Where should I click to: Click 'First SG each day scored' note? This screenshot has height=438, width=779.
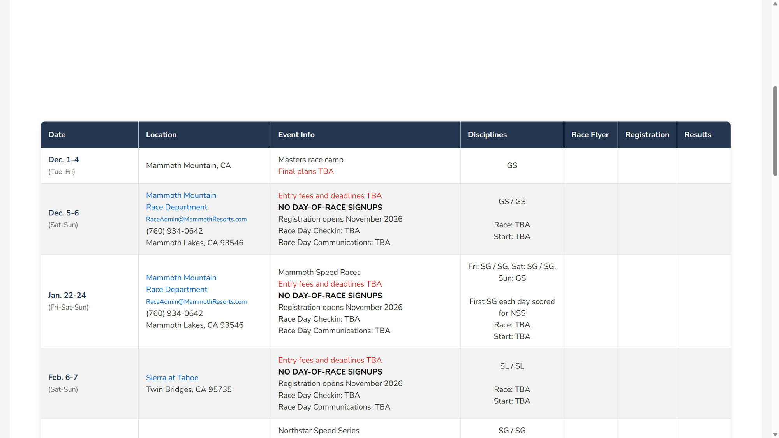pyautogui.click(x=512, y=301)
